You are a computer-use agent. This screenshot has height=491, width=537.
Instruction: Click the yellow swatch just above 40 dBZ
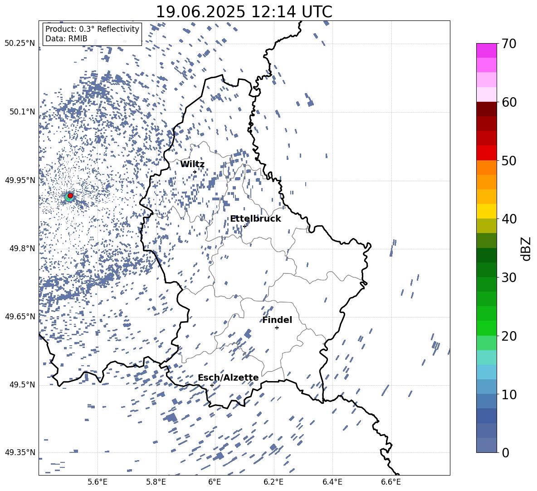click(x=486, y=211)
